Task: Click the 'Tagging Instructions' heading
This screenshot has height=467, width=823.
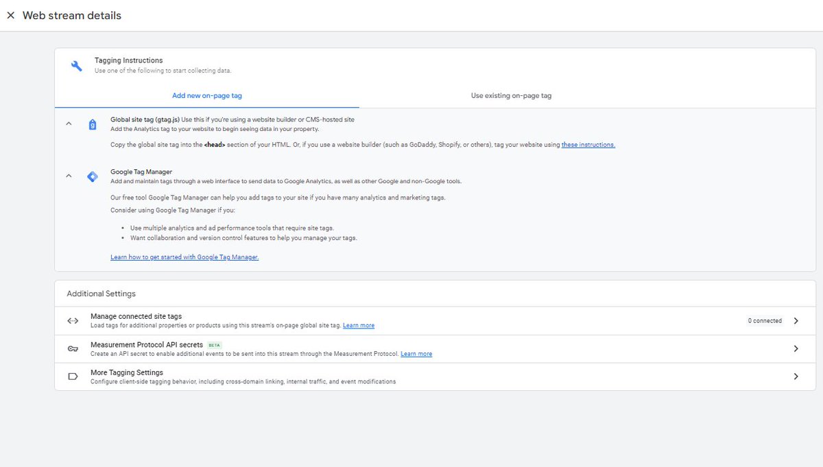Action: click(x=129, y=60)
